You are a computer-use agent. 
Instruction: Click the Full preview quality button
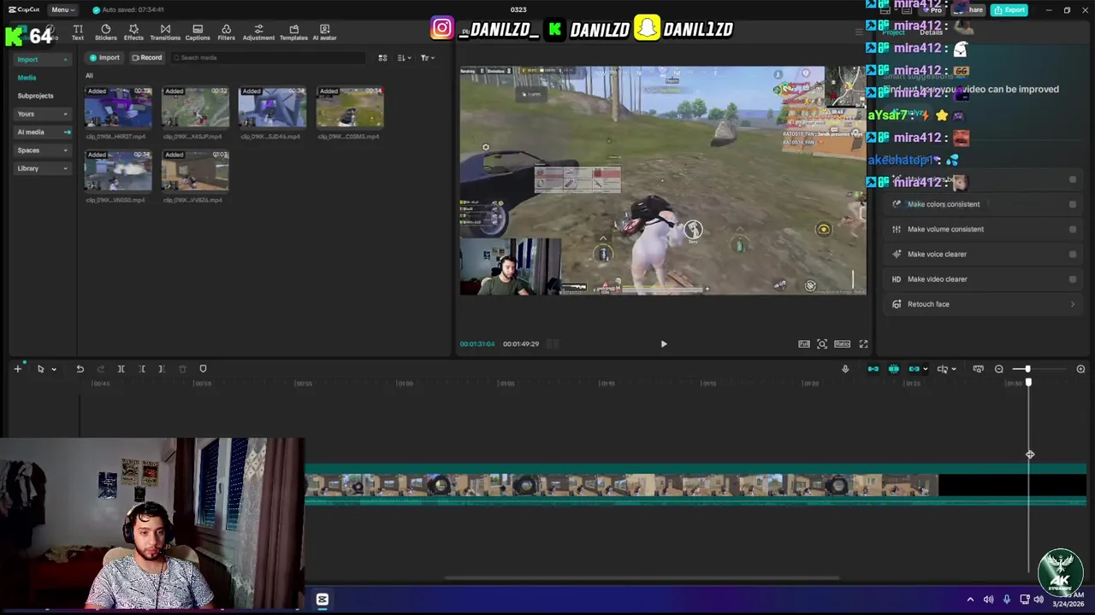click(x=804, y=344)
